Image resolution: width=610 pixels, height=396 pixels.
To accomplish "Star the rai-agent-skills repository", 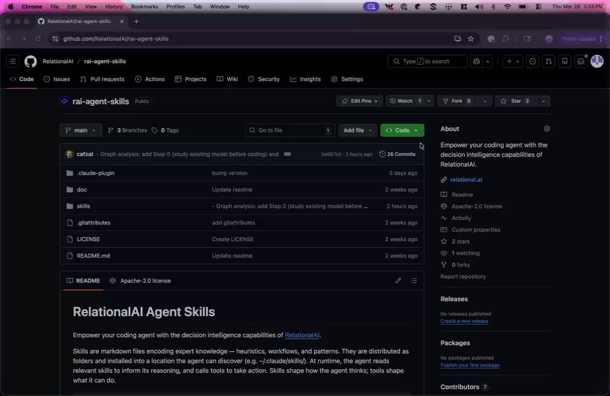I will 515,101.
